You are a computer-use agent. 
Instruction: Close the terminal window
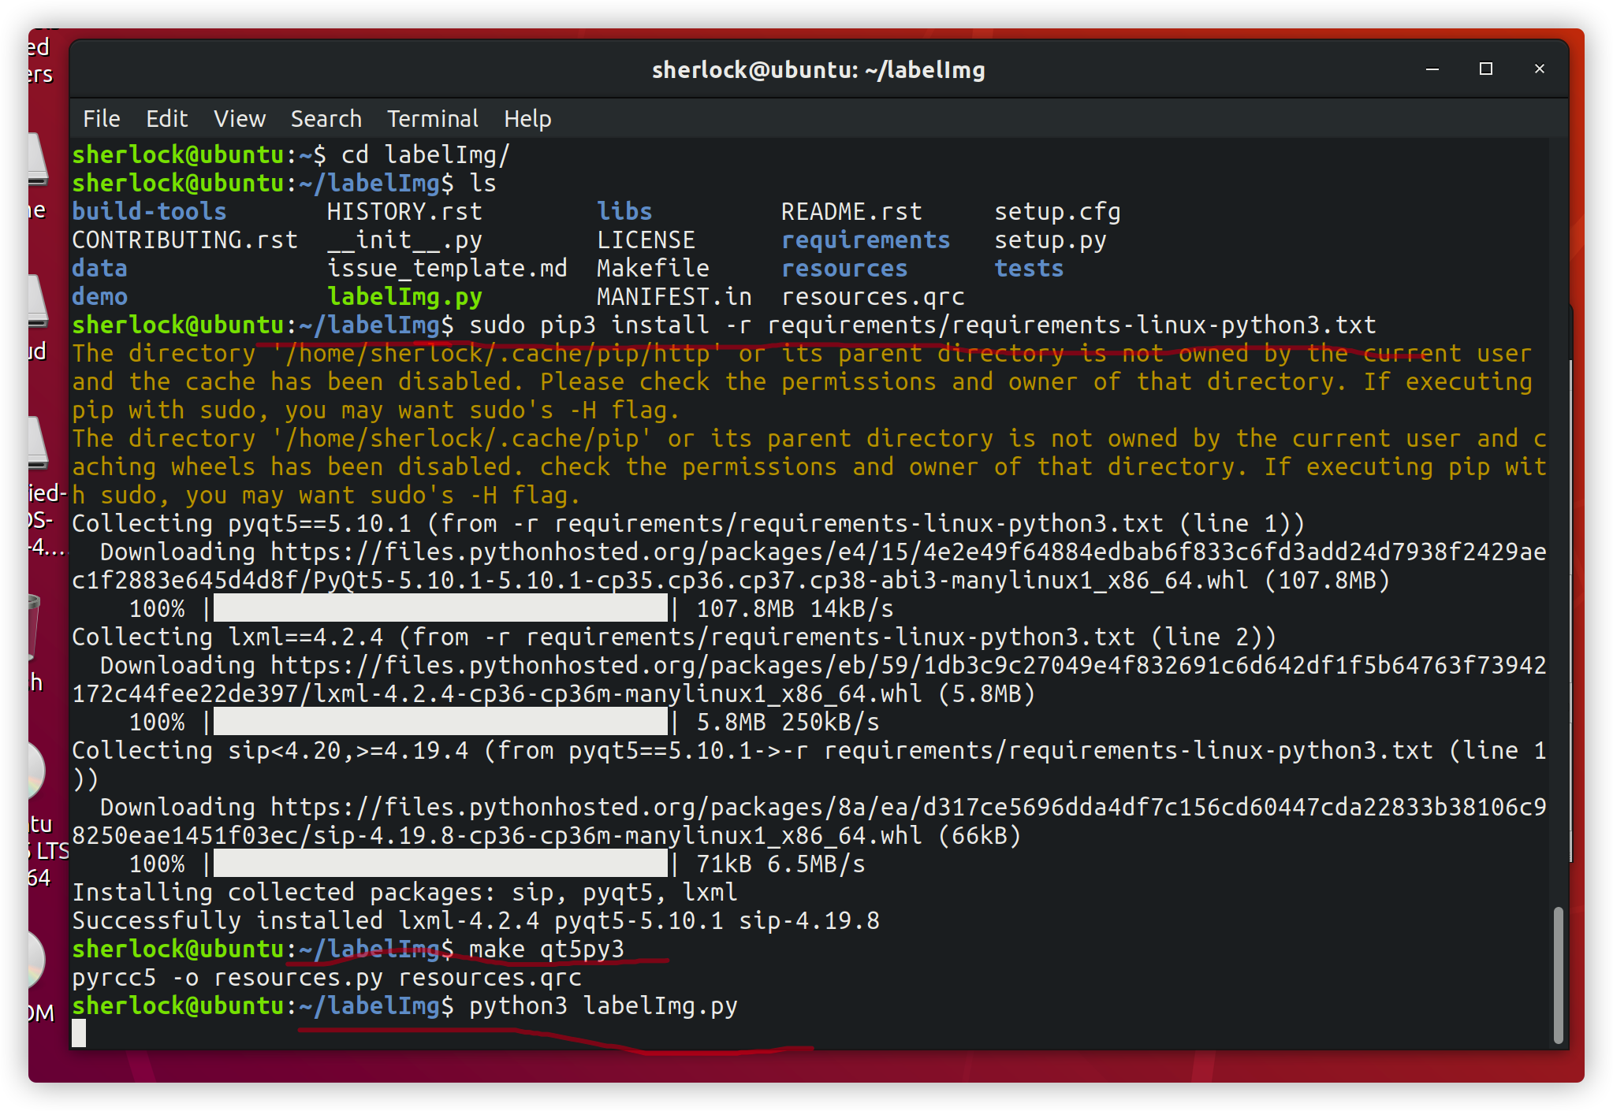click(x=1539, y=69)
